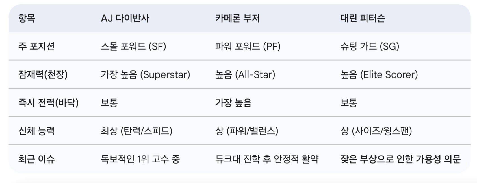Click the 파워 포워드 (PF) cell

tap(248, 46)
